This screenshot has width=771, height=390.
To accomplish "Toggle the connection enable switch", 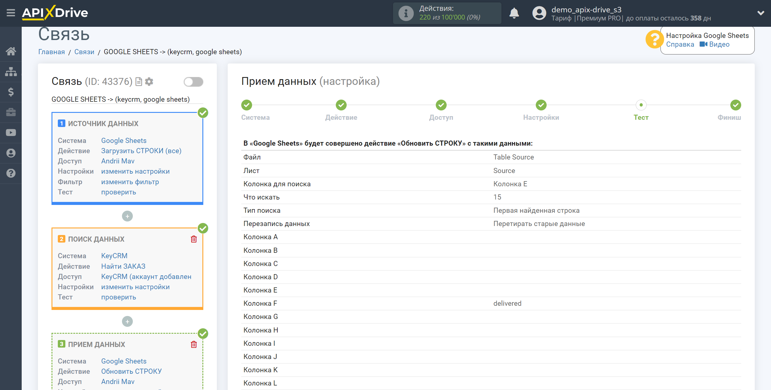I will 193,82.
